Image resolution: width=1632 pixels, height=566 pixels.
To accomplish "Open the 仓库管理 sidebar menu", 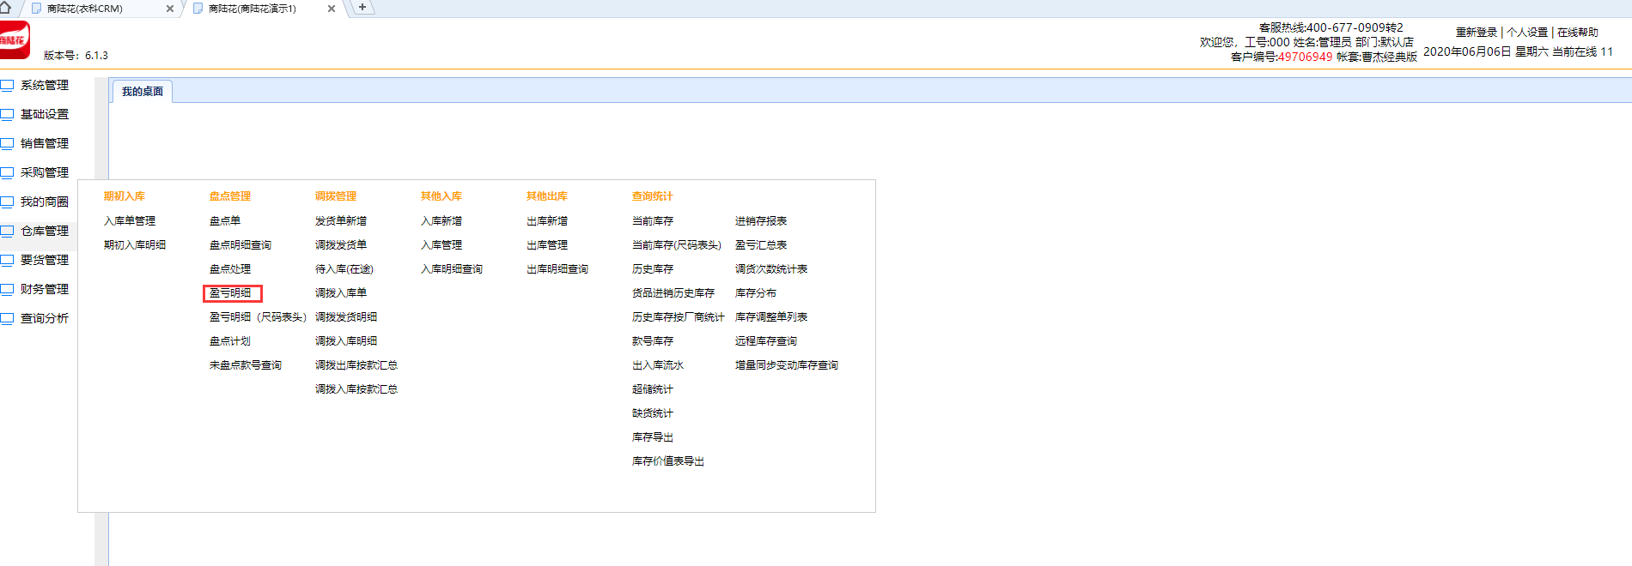I will tap(45, 232).
